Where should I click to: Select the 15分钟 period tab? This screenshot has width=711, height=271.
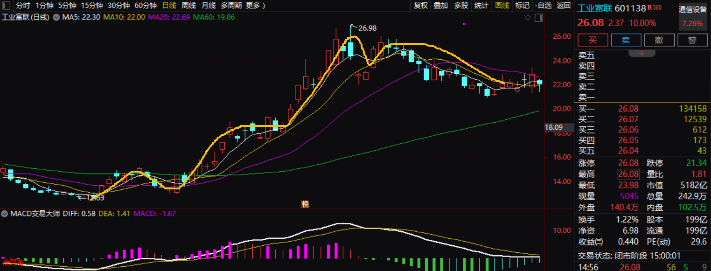(92, 6)
